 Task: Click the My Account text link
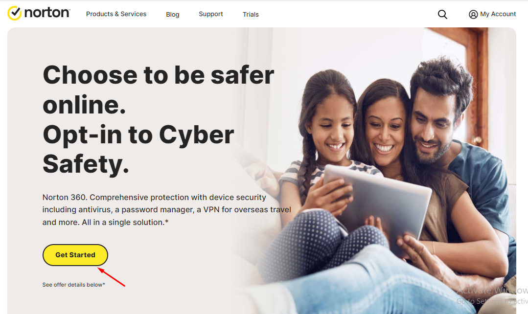click(498, 14)
